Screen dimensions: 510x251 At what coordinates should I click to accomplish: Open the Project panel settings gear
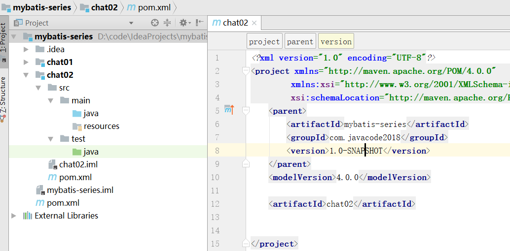pyautogui.click(x=183, y=23)
